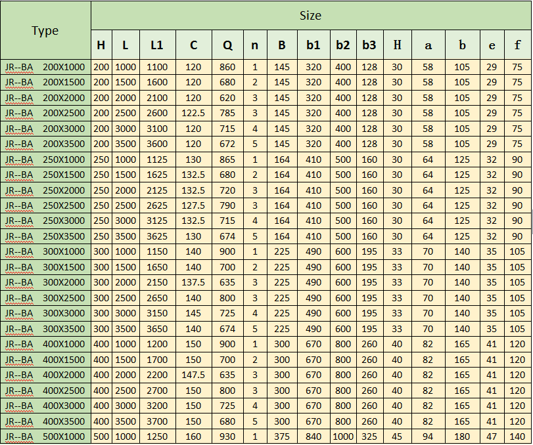
Task: Select type cell JR--BA 250X2500
Action: [x=45, y=205]
